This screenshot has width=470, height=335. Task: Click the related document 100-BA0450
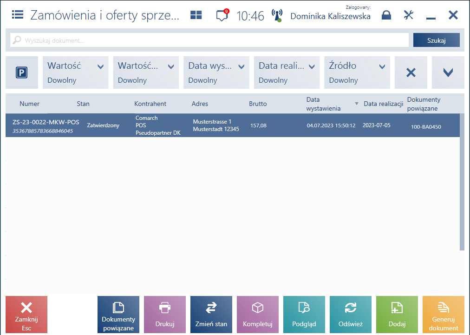coord(426,126)
